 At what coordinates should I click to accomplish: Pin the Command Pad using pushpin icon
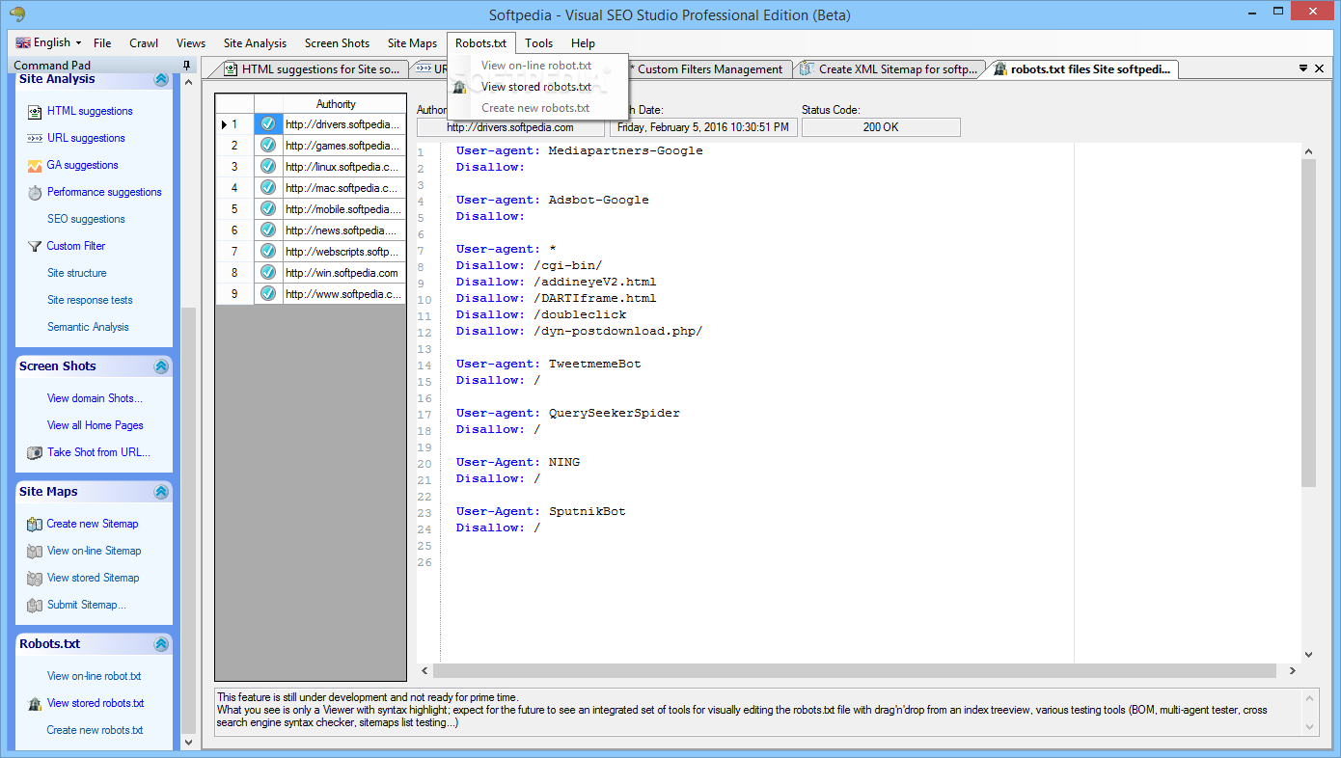[187, 66]
